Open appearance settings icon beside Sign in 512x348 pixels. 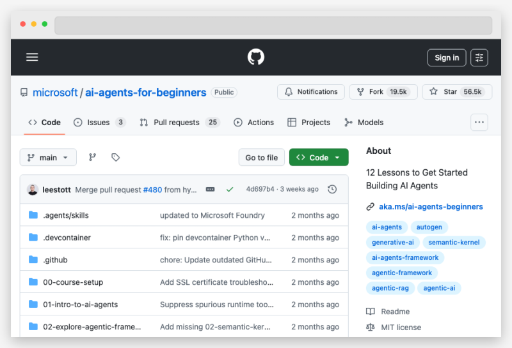[x=479, y=57]
